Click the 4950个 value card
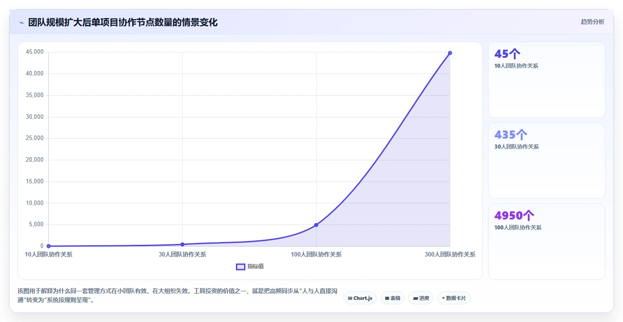The height and width of the screenshot is (322, 623). [x=547, y=242]
